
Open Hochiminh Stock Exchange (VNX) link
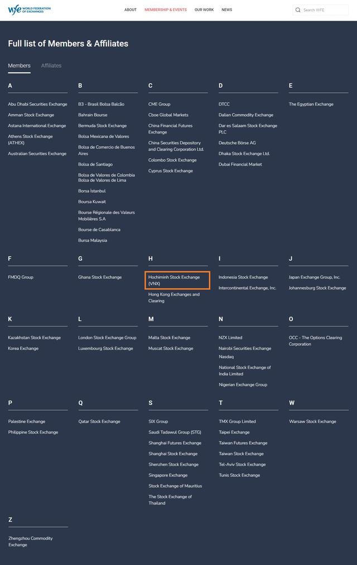click(x=174, y=280)
